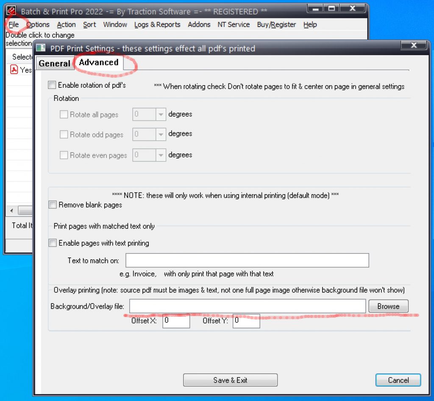Viewport: 434px width, 401px height.
Task: Enable rotation of pdf's
Action: pyautogui.click(x=52, y=85)
